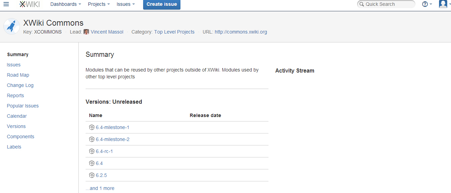The width and height of the screenshot is (451, 193).
Task: Click the package icon beside 6.2.5
Action: tap(91, 175)
